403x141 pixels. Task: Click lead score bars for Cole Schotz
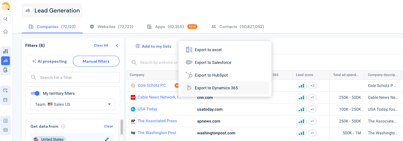coord(301,86)
